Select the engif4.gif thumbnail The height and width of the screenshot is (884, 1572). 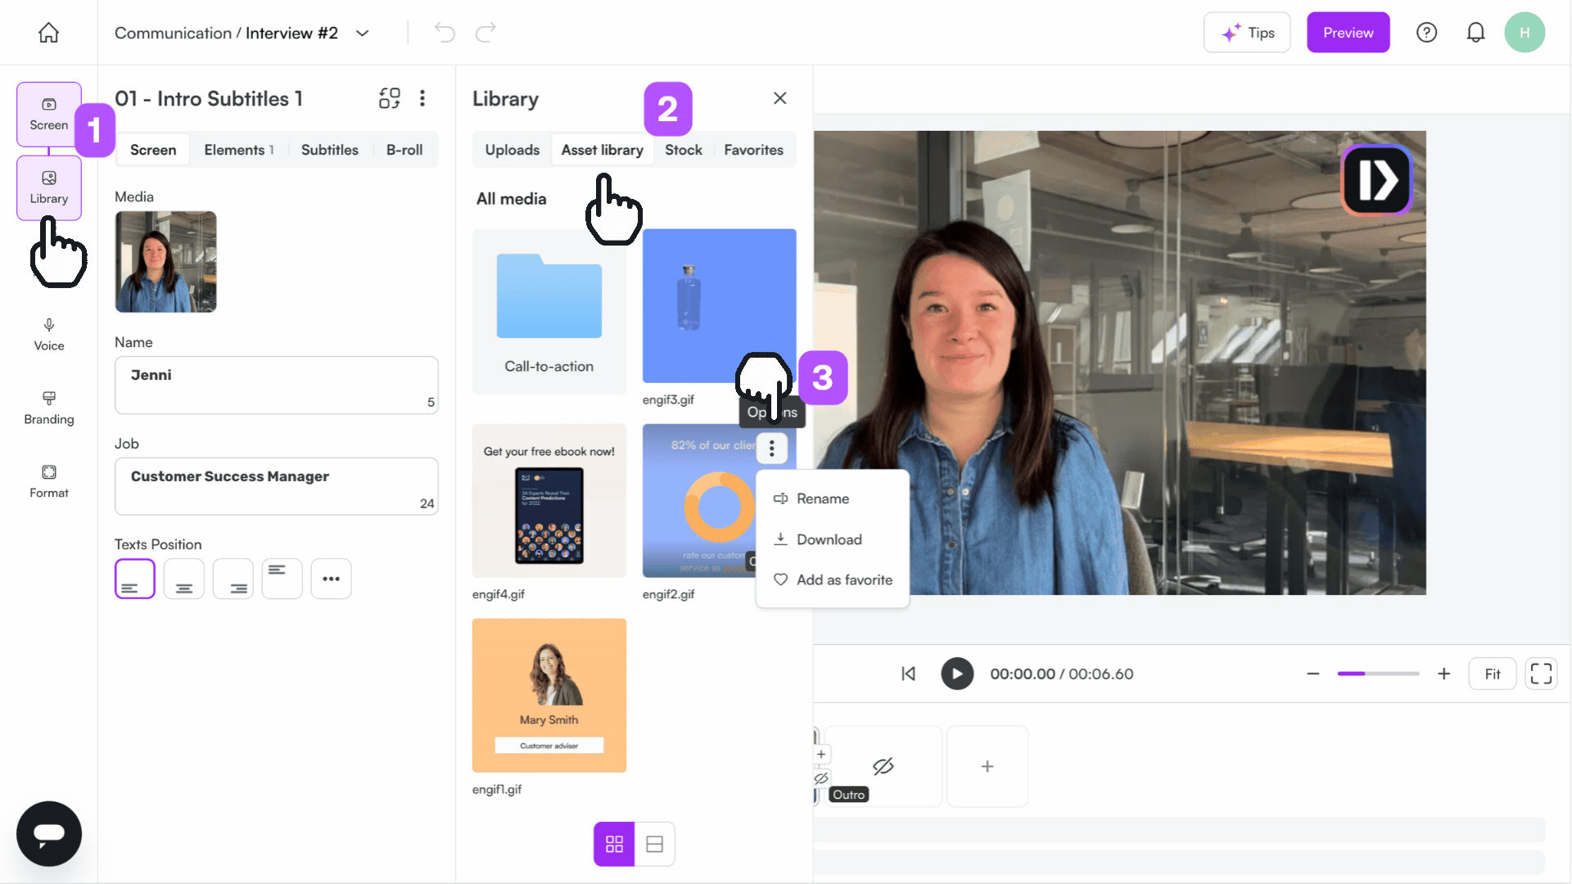click(549, 501)
